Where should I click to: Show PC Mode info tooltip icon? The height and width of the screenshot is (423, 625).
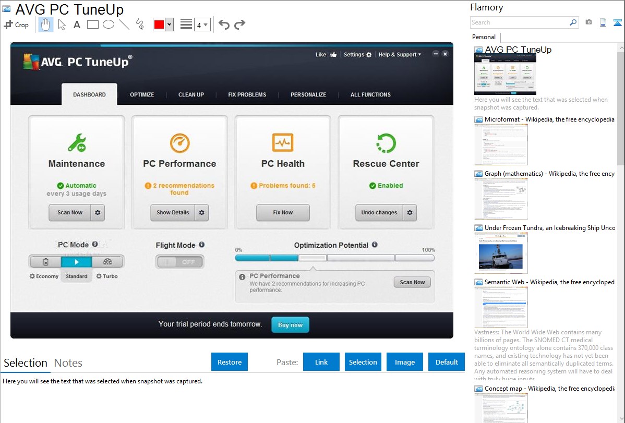click(95, 244)
